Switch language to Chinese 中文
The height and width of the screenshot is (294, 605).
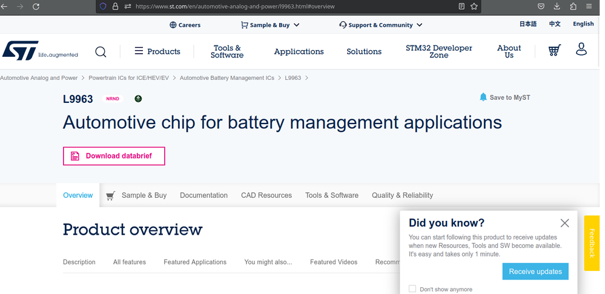[555, 24]
